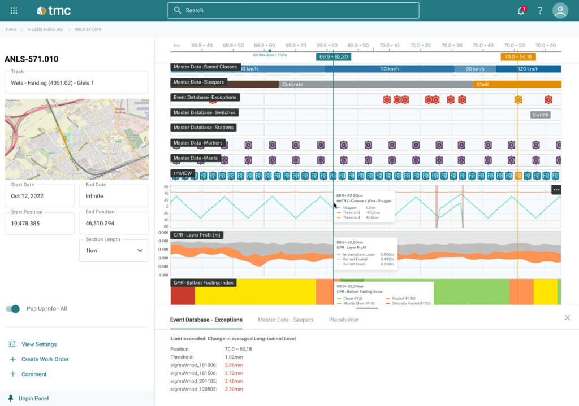Click the orange 70.0 + 50,18 position marker
Image resolution: width=579 pixels, height=406 pixels.
[518, 56]
